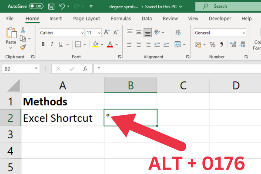Click the Save icon in title bar
Screen dimensions: 261x174
51,6
